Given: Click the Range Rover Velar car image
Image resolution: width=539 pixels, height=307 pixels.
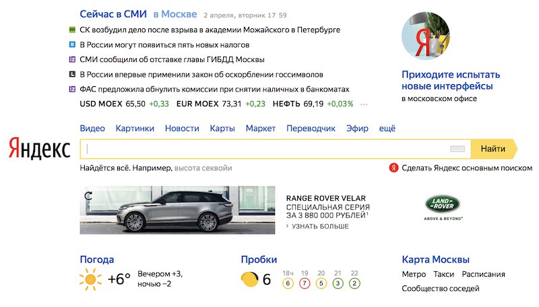Looking at the screenshot, I should click(177, 210).
